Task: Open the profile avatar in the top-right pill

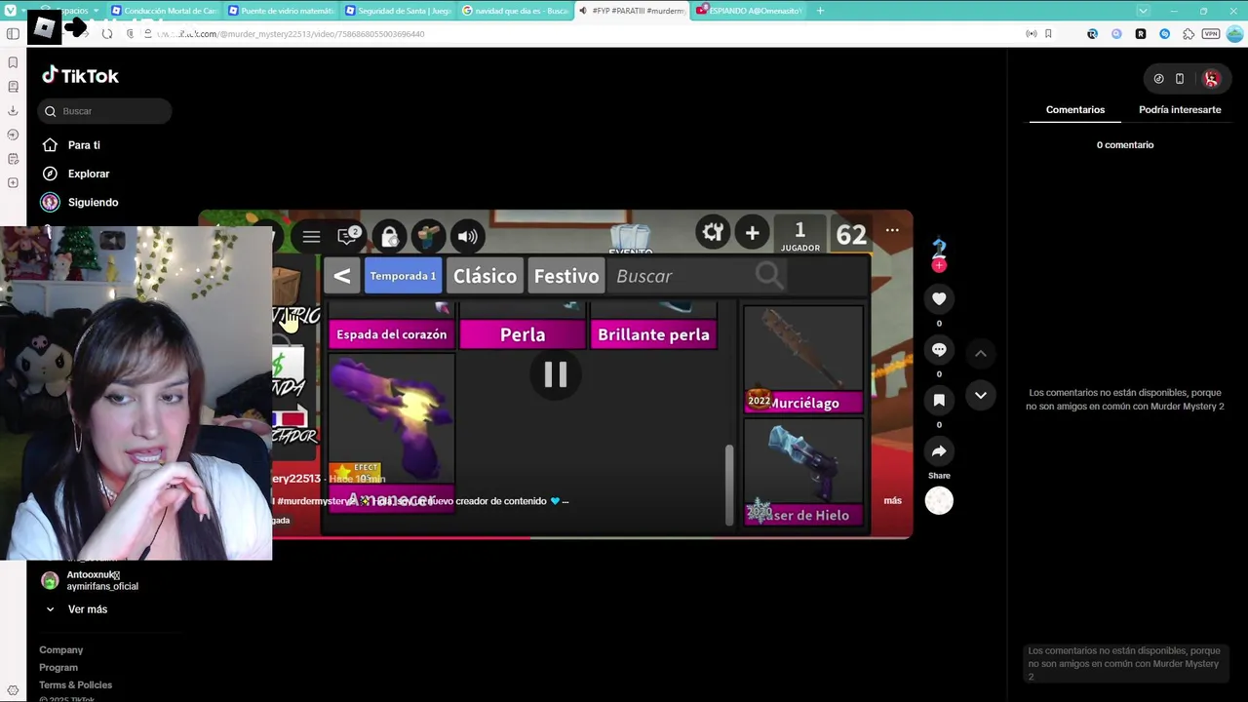Action: pyautogui.click(x=1211, y=79)
